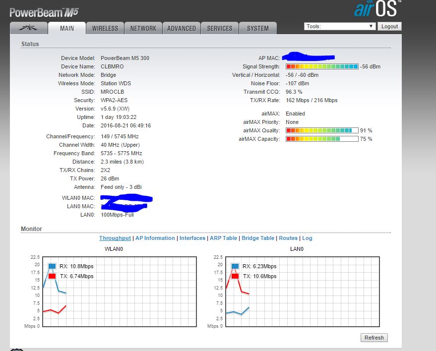
Task: Click the Security value WPA2-AES
Action: pos(114,100)
